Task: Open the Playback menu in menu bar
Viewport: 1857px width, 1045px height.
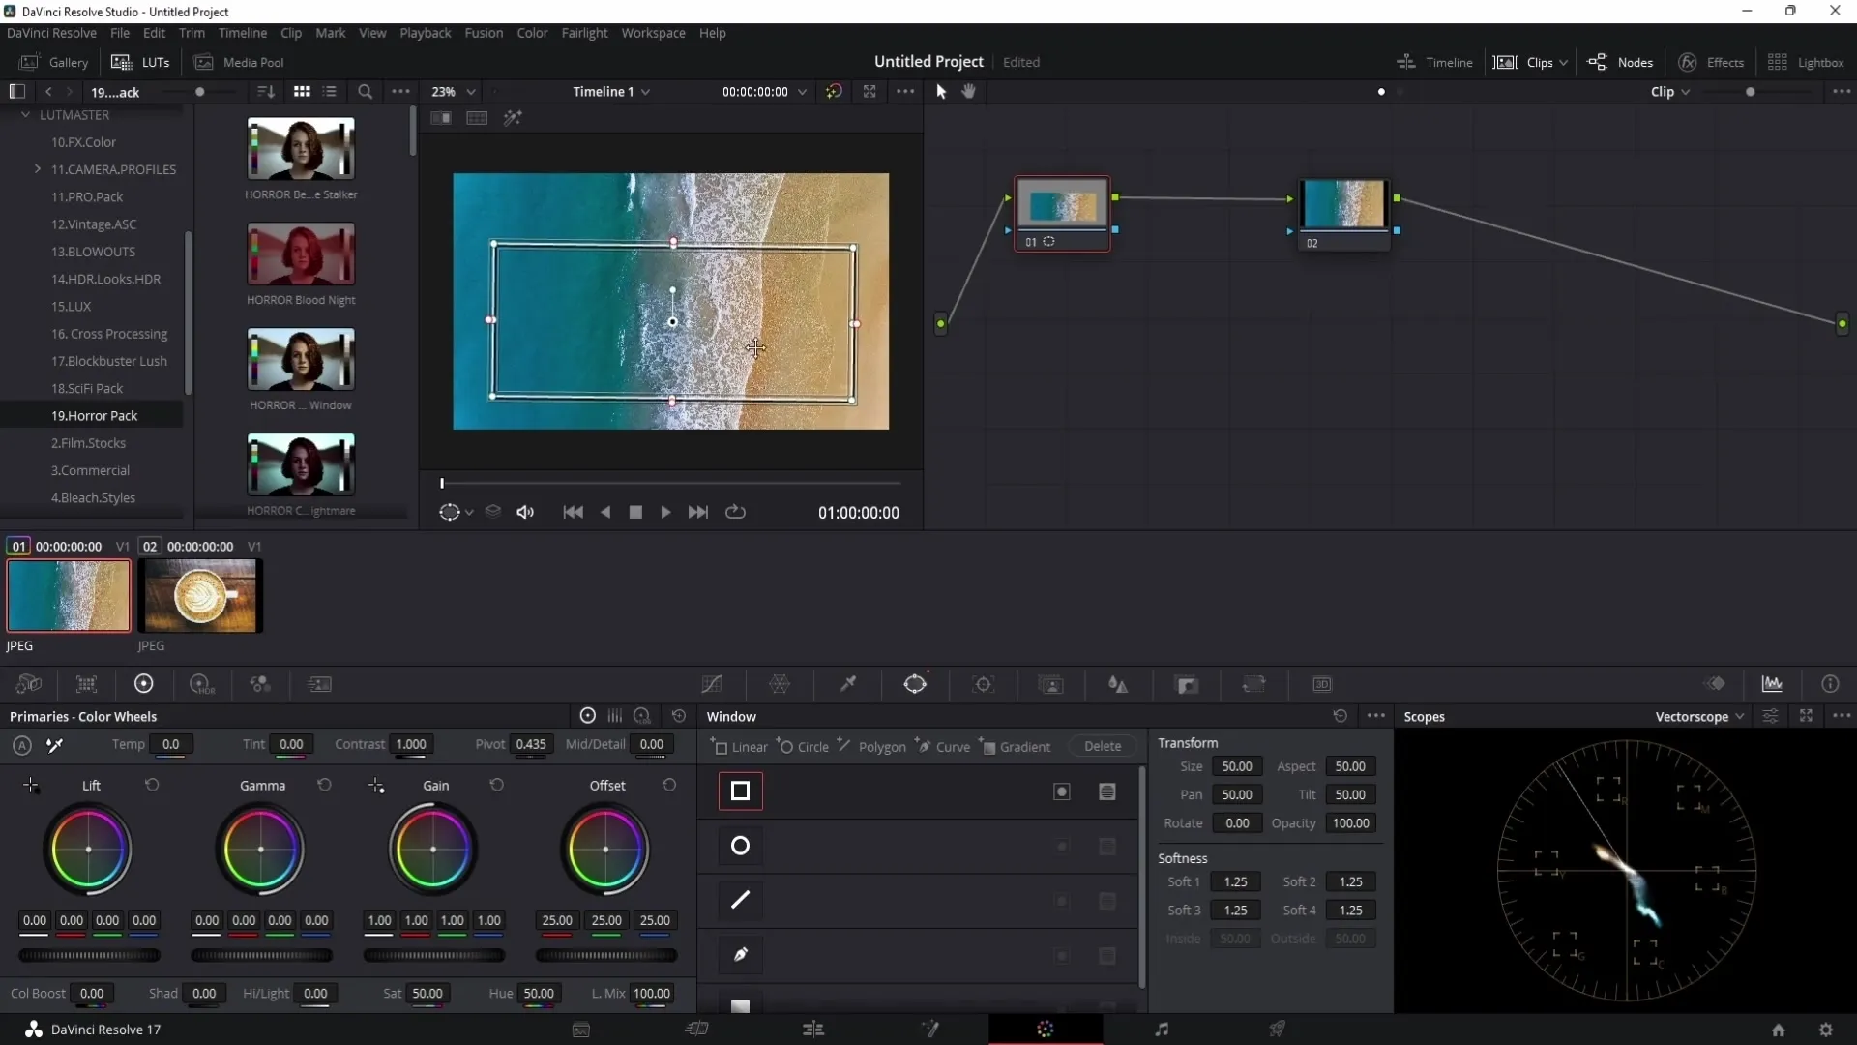Action: click(425, 32)
